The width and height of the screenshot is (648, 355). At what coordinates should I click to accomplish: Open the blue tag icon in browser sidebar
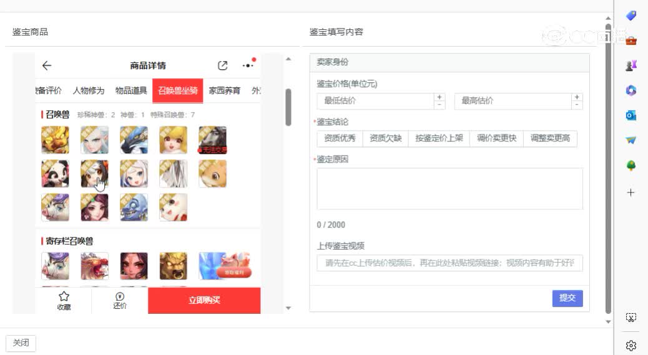pos(631,15)
